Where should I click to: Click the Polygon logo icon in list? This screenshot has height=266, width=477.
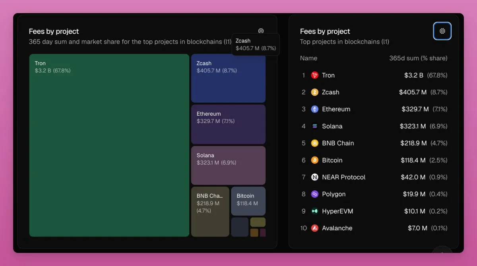point(315,194)
